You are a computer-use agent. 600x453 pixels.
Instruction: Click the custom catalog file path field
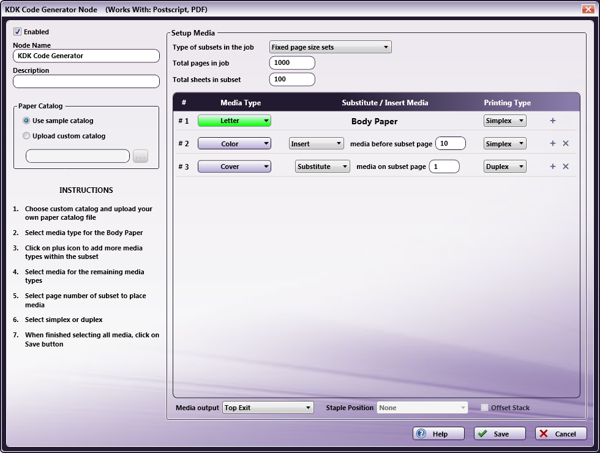click(x=78, y=156)
